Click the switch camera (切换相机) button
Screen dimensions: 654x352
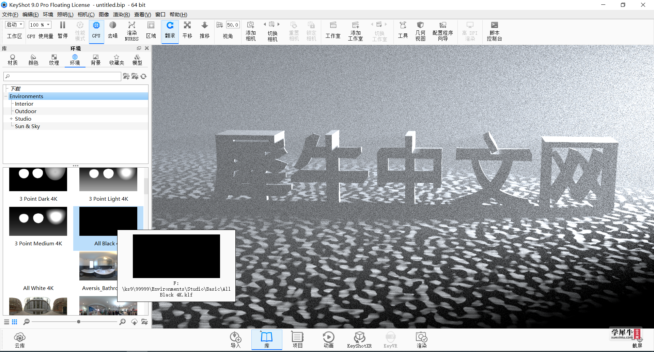272,31
